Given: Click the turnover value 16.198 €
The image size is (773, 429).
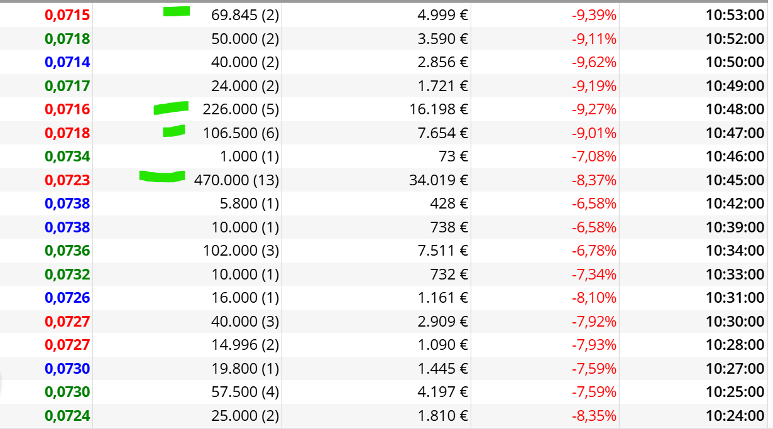Looking at the screenshot, I should point(437,109).
